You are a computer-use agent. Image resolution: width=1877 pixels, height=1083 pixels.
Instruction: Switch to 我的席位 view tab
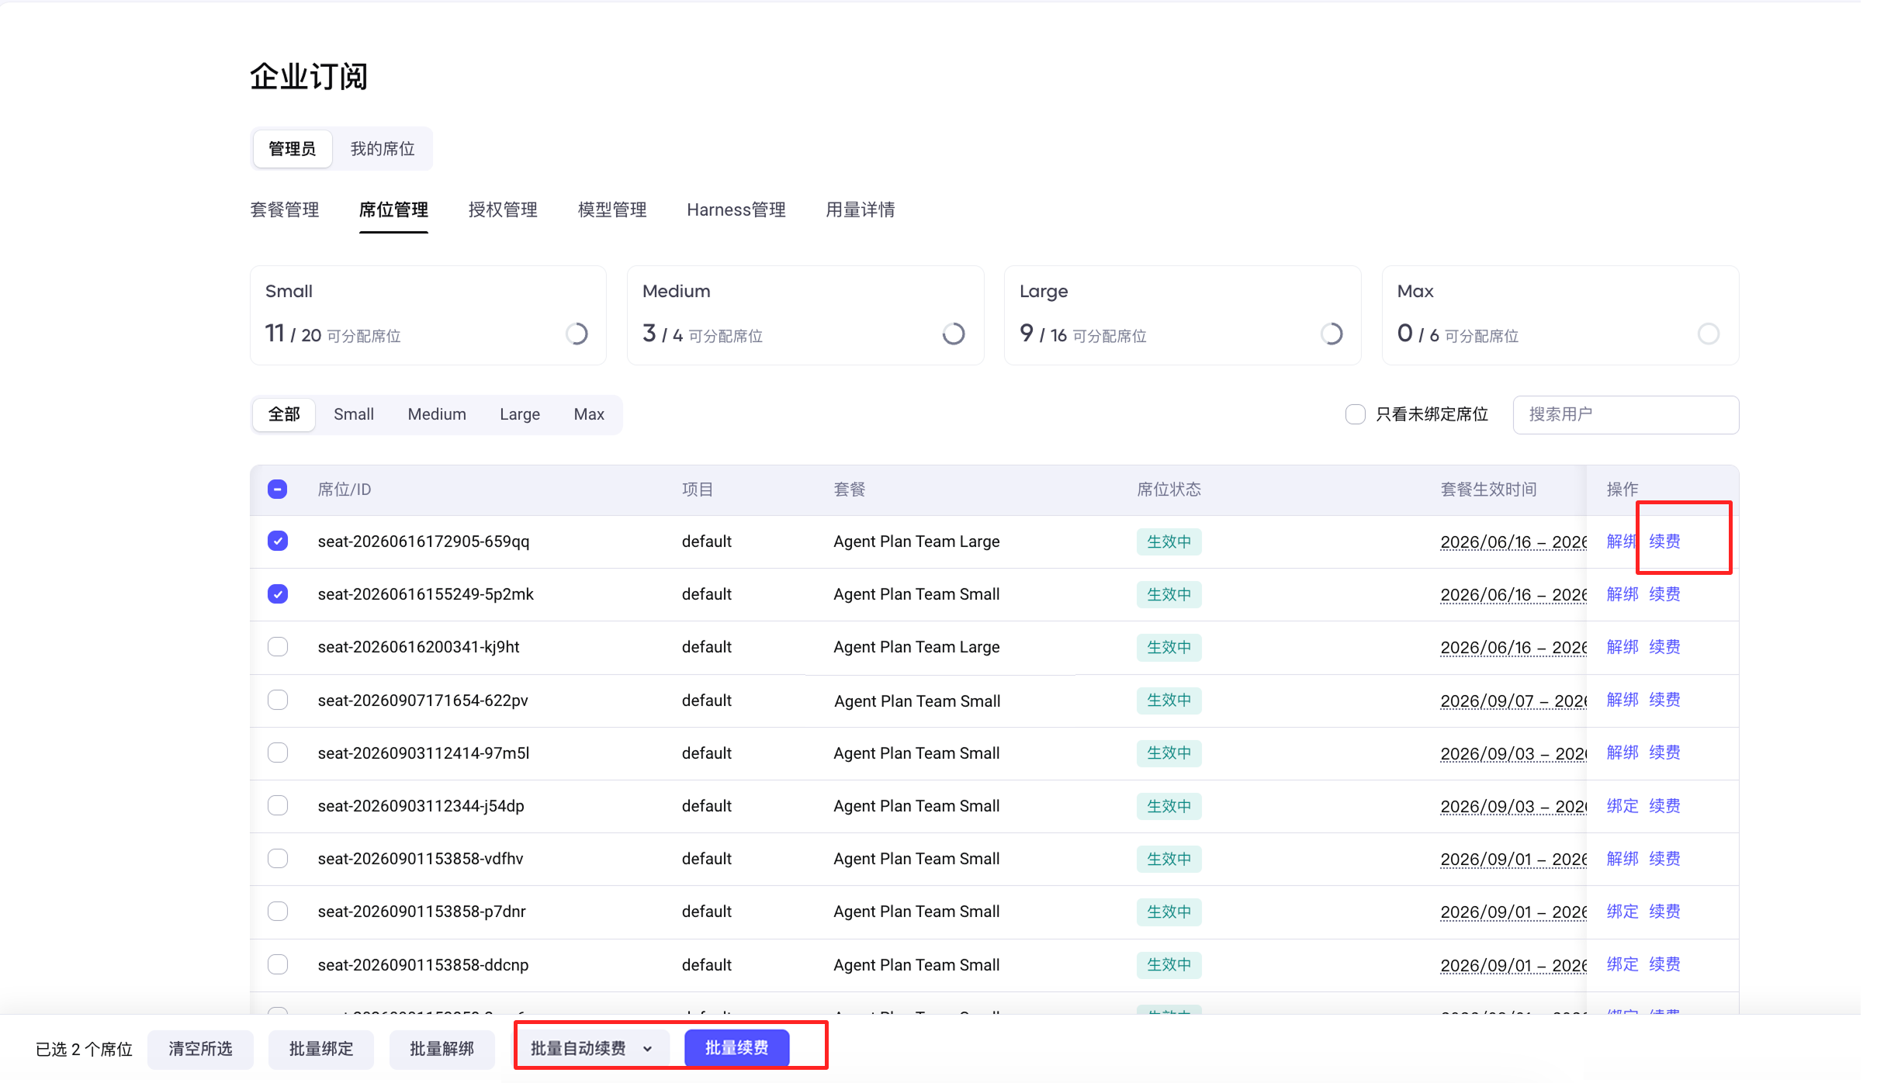coord(383,148)
